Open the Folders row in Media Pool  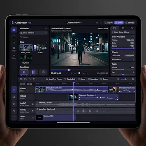[x=24, y=37]
